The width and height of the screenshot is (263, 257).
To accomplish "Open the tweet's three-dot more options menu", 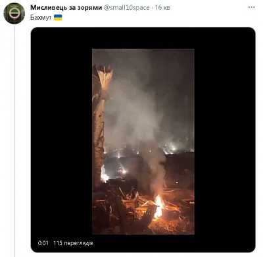I will [x=251, y=7].
